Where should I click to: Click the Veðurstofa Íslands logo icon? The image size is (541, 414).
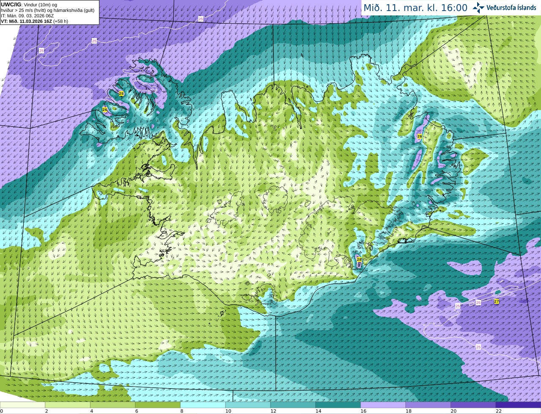pos(478,8)
